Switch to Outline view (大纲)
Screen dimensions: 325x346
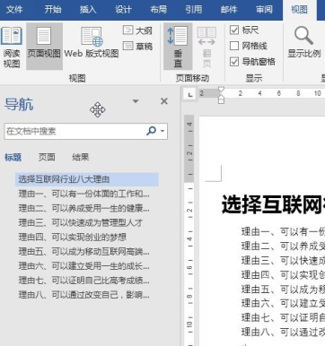coord(137,30)
